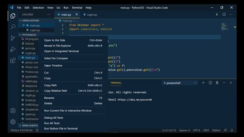The height and width of the screenshot is (137, 244).
Task: Close main.py in Open Editors list
Action: [x=24, y=25]
